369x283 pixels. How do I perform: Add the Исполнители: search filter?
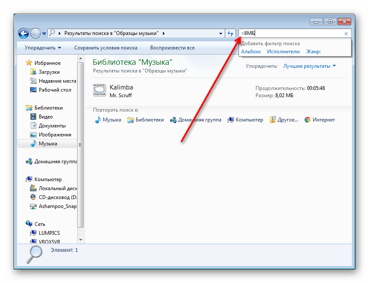284,52
